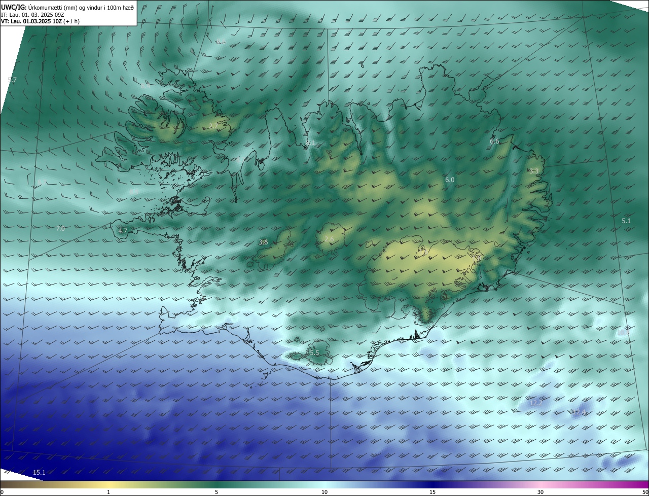Click the 6.6 value in northeast Iceland

[x=494, y=141]
